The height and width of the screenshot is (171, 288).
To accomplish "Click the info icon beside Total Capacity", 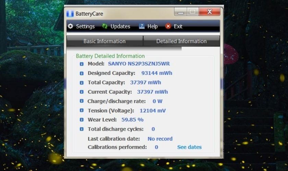I will click(82, 83).
